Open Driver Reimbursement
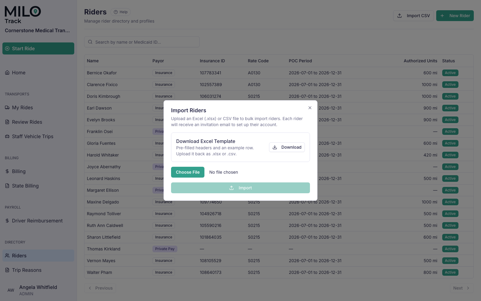 38,221
